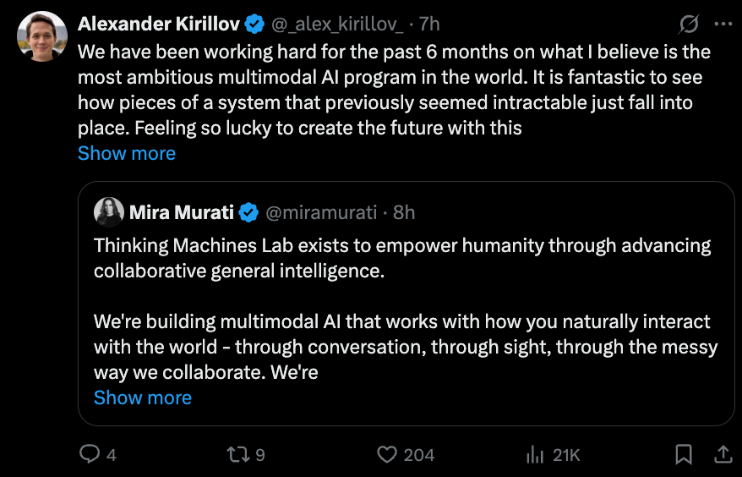742x477 pixels.
Task: Share the post via the share icon
Action: point(723,455)
